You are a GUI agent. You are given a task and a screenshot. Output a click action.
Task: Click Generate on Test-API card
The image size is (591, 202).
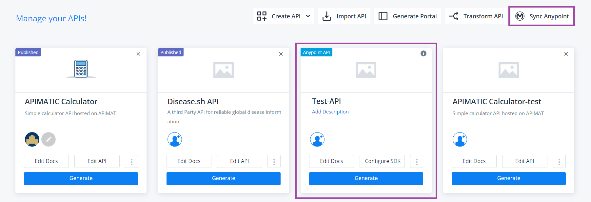[366, 179]
